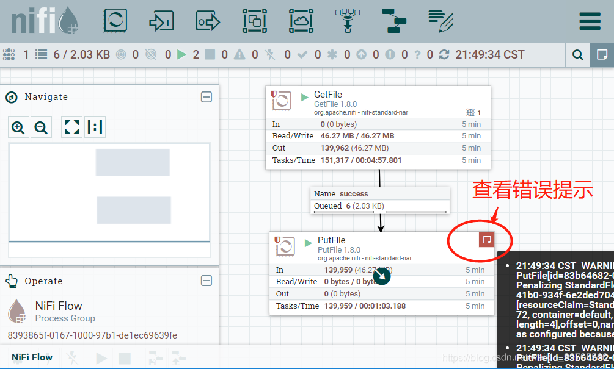This screenshot has height=369, width=614.
Task: Select the Input Port toolbar icon
Action: [x=161, y=21]
